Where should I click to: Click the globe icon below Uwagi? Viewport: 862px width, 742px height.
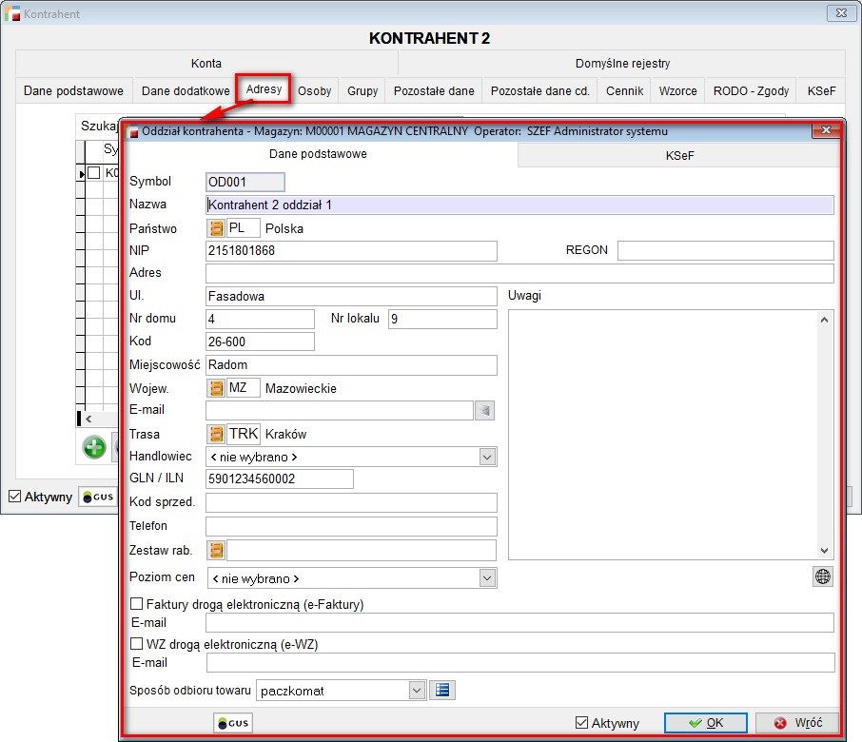[823, 576]
